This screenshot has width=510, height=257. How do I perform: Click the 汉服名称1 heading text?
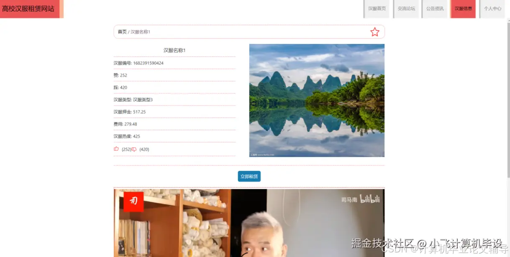click(x=174, y=50)
